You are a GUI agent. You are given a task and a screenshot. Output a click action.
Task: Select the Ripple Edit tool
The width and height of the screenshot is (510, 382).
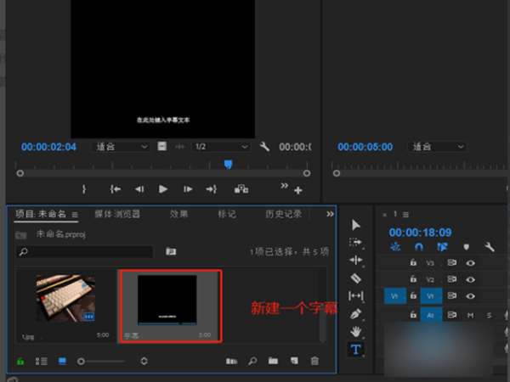pos(355,260)
